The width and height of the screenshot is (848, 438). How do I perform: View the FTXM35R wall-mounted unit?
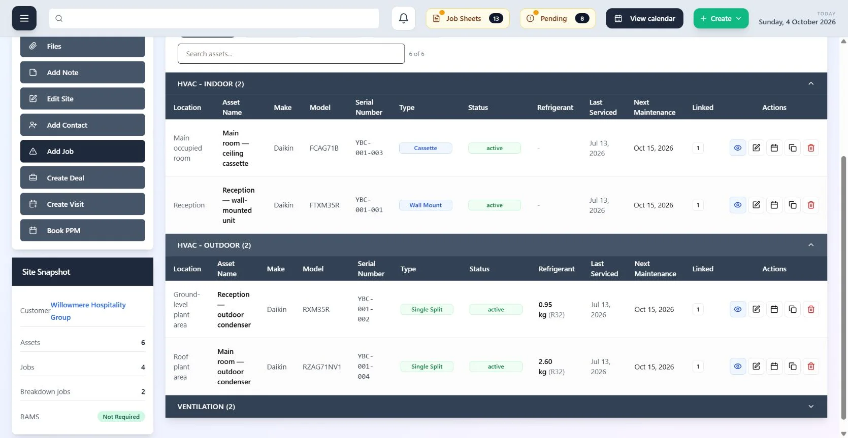click(738, 205)
